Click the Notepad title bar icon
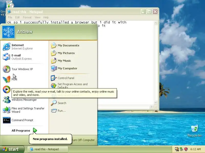The image size is (205, 153). pyautogui.click(x=9, y=12)
